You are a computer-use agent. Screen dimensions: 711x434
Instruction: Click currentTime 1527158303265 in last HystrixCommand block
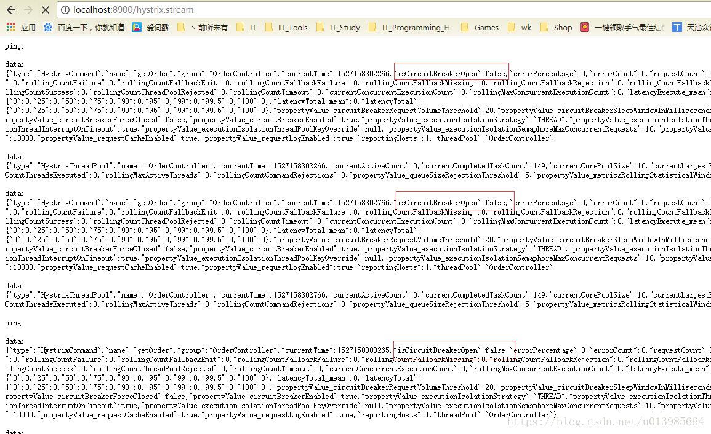[337, 350]
